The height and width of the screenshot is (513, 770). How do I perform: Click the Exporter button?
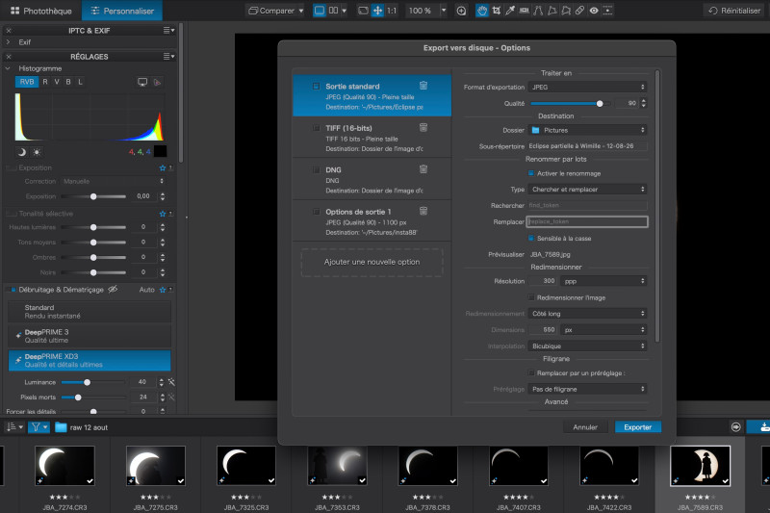[x=638, y=427]
